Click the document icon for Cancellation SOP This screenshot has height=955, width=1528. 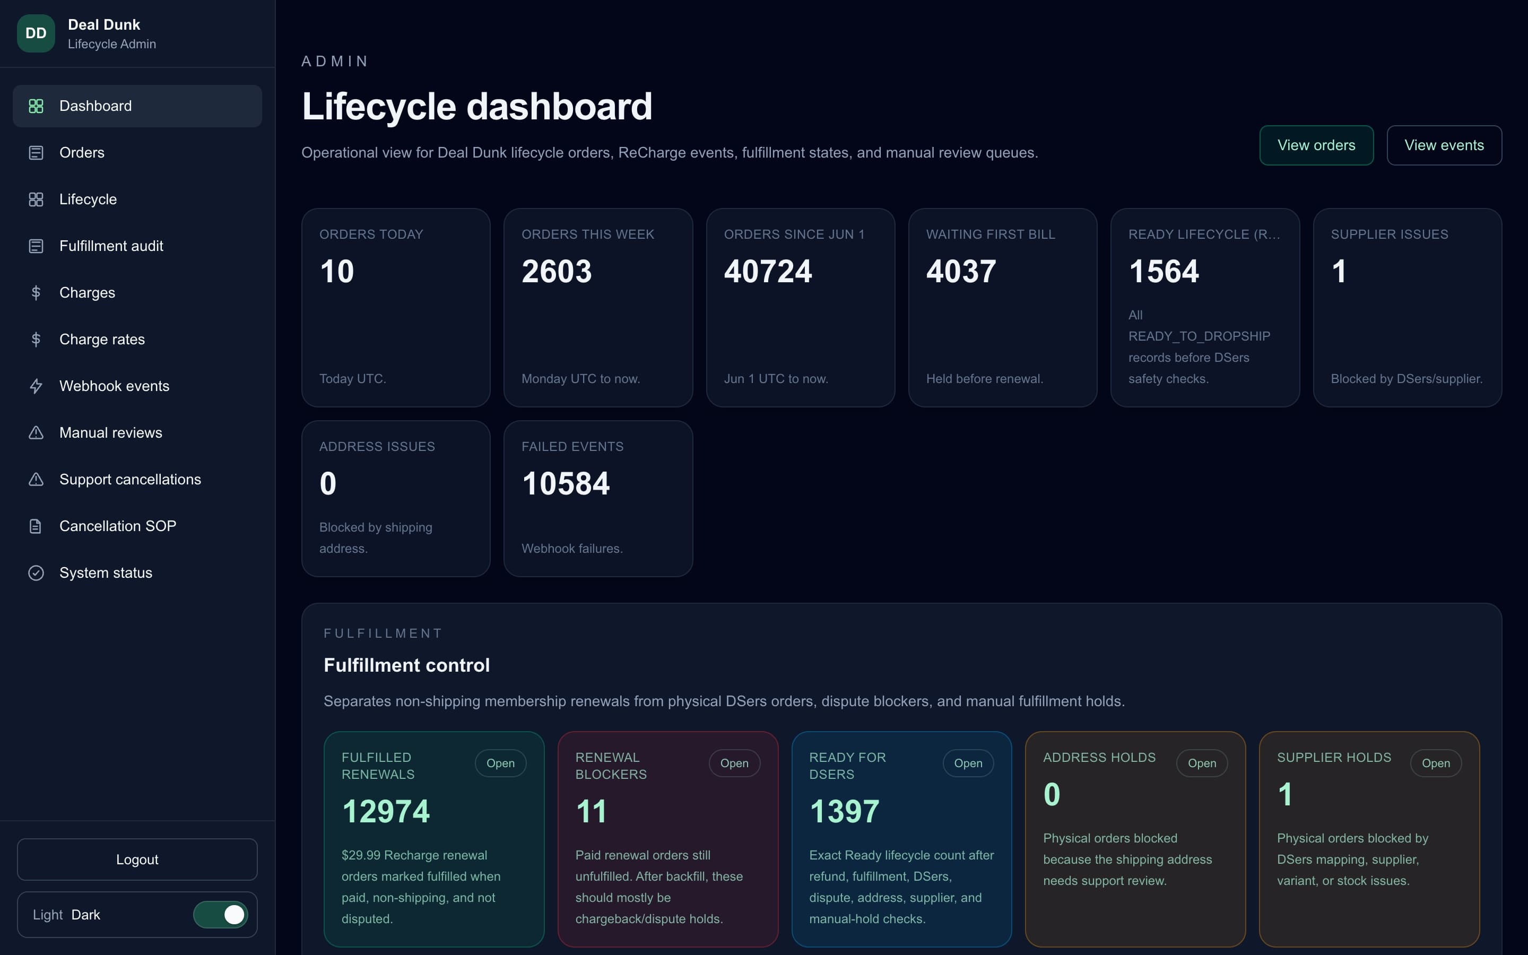click(36, 527)
